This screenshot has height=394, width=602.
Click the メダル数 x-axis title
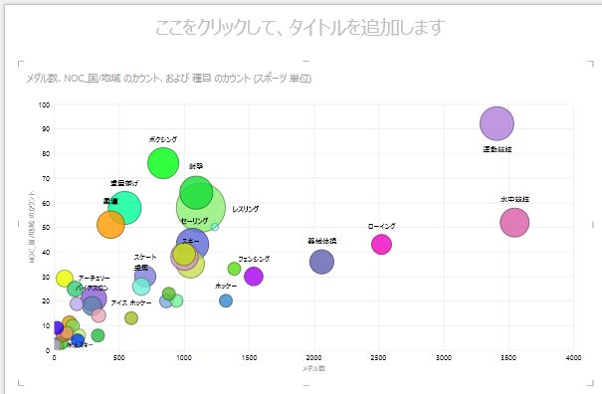click(x=313, y=368)
